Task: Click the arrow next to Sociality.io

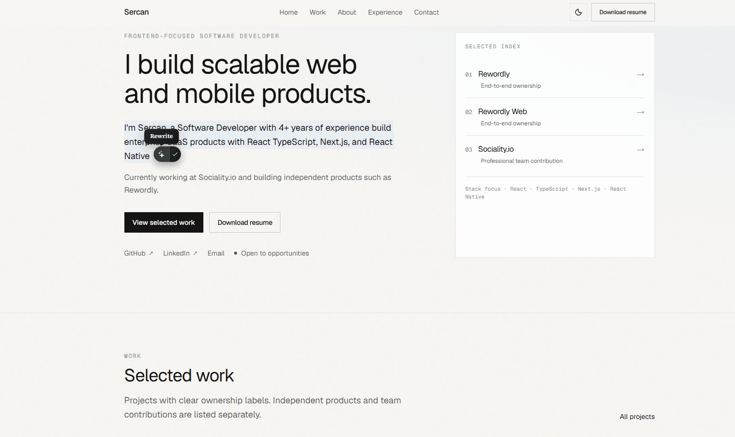Action: [x=640, y=150]
